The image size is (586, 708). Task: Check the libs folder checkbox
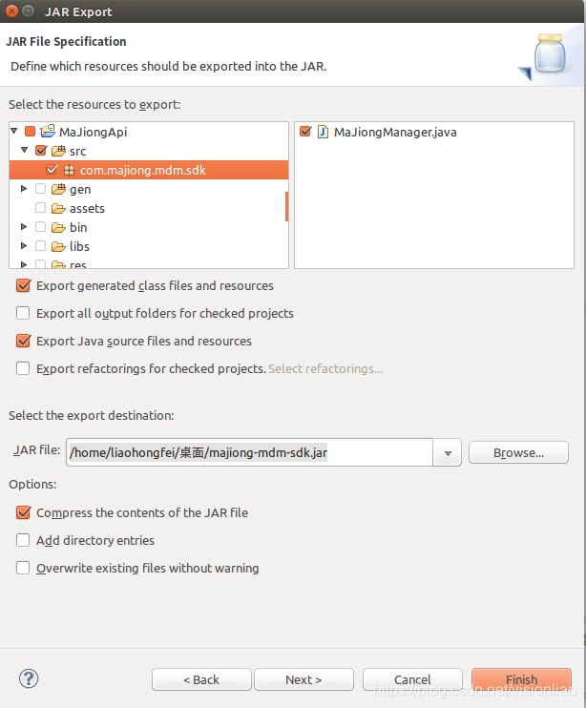(x=41, y=245)
